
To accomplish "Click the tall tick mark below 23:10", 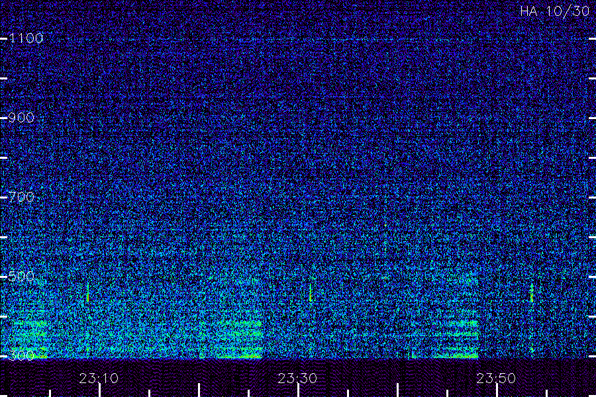I will click(99, 390).
